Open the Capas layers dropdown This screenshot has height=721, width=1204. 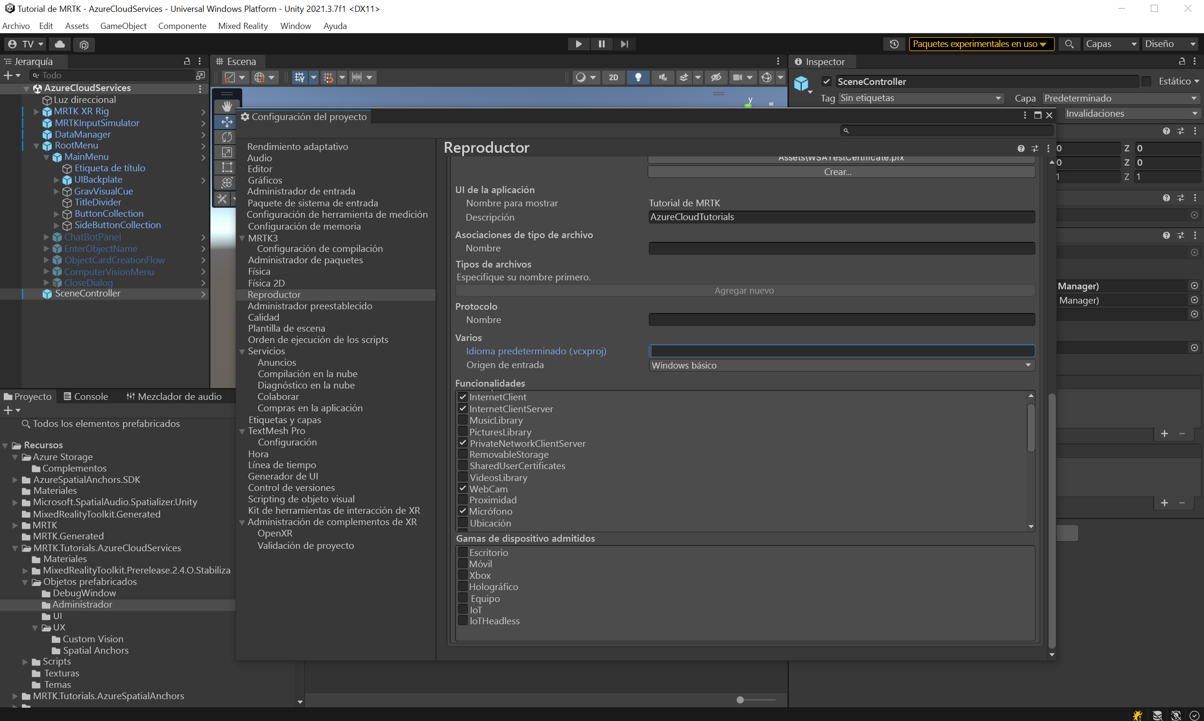[1110, 44]
